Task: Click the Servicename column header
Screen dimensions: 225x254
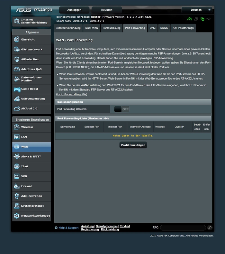Action: click(67, 127)
